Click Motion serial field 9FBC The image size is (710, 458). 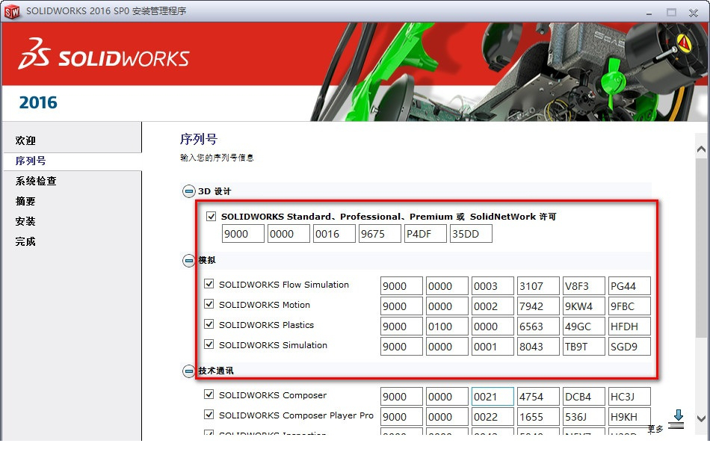[x=629, y=306]
